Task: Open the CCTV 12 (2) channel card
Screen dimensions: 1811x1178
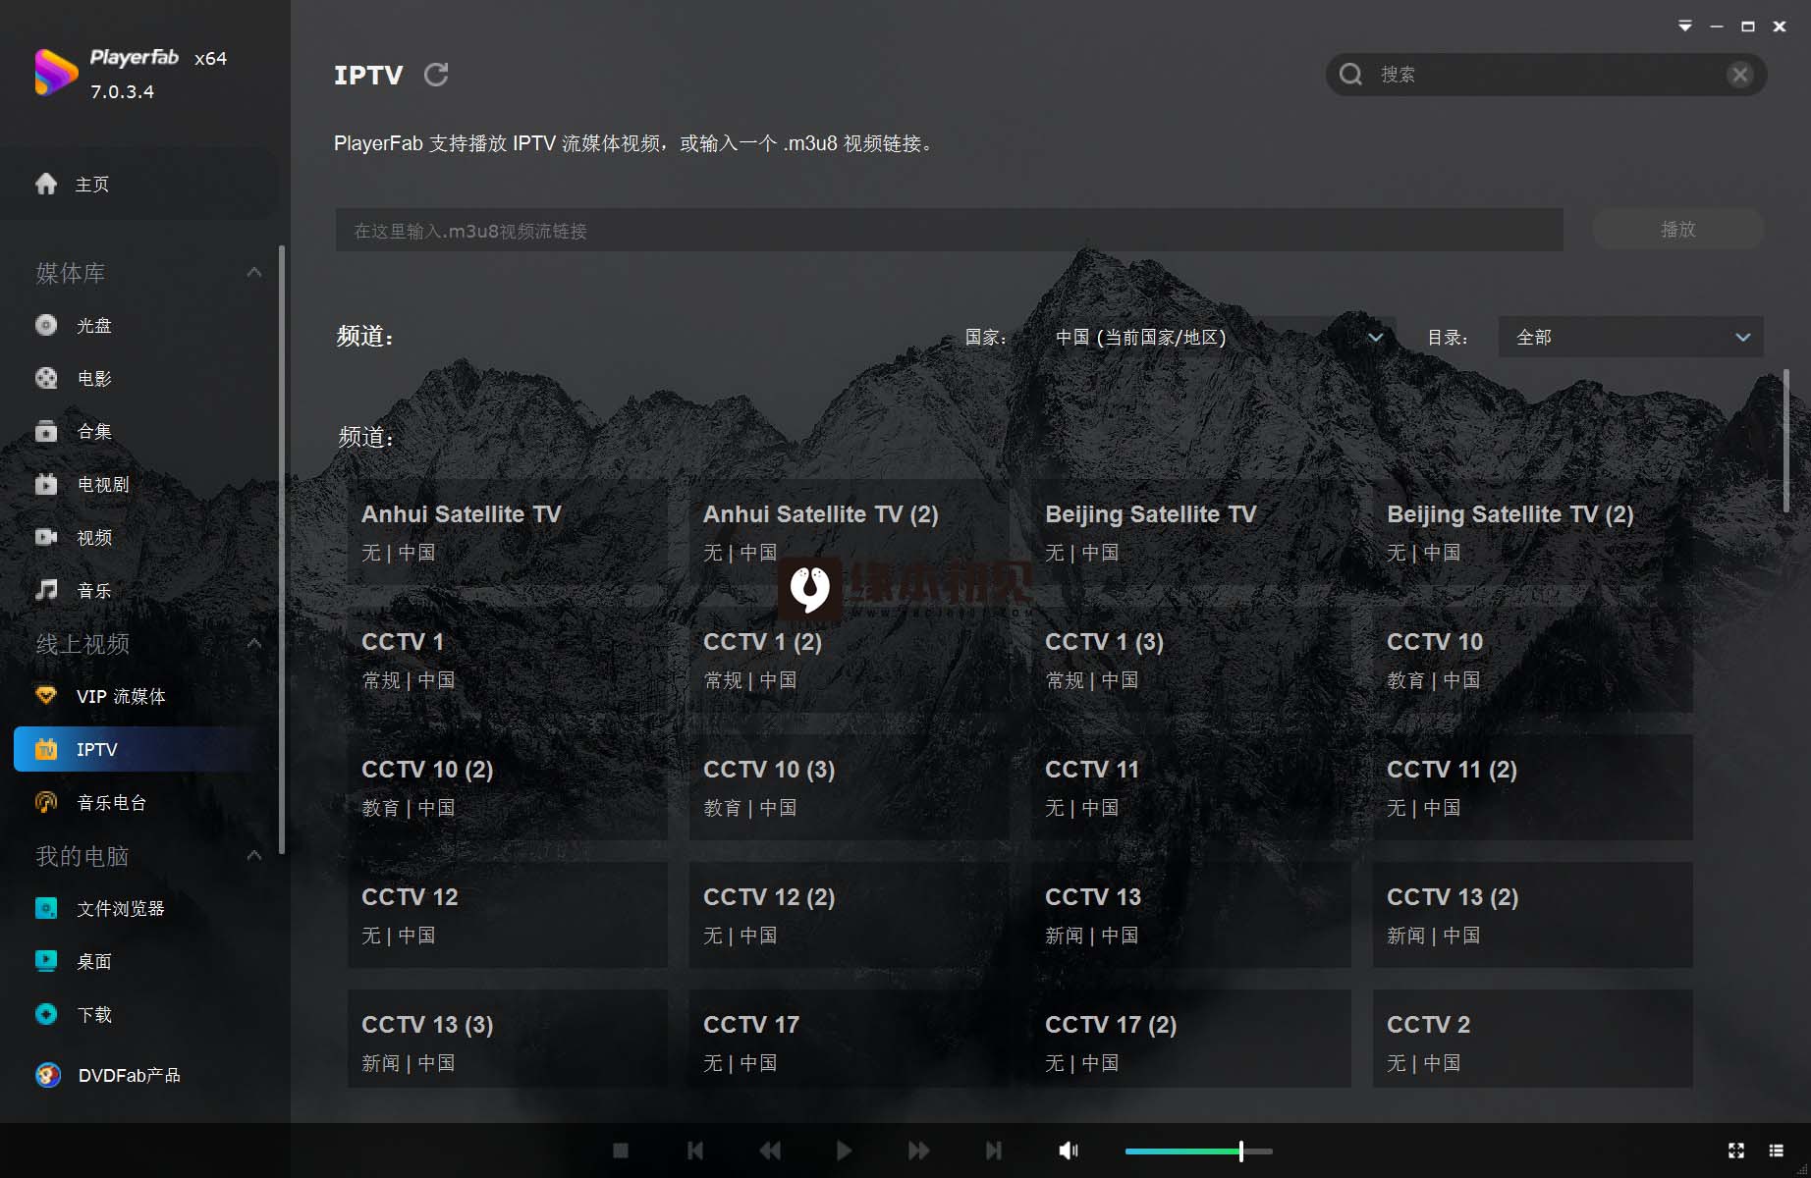Action: click(850, 915)
